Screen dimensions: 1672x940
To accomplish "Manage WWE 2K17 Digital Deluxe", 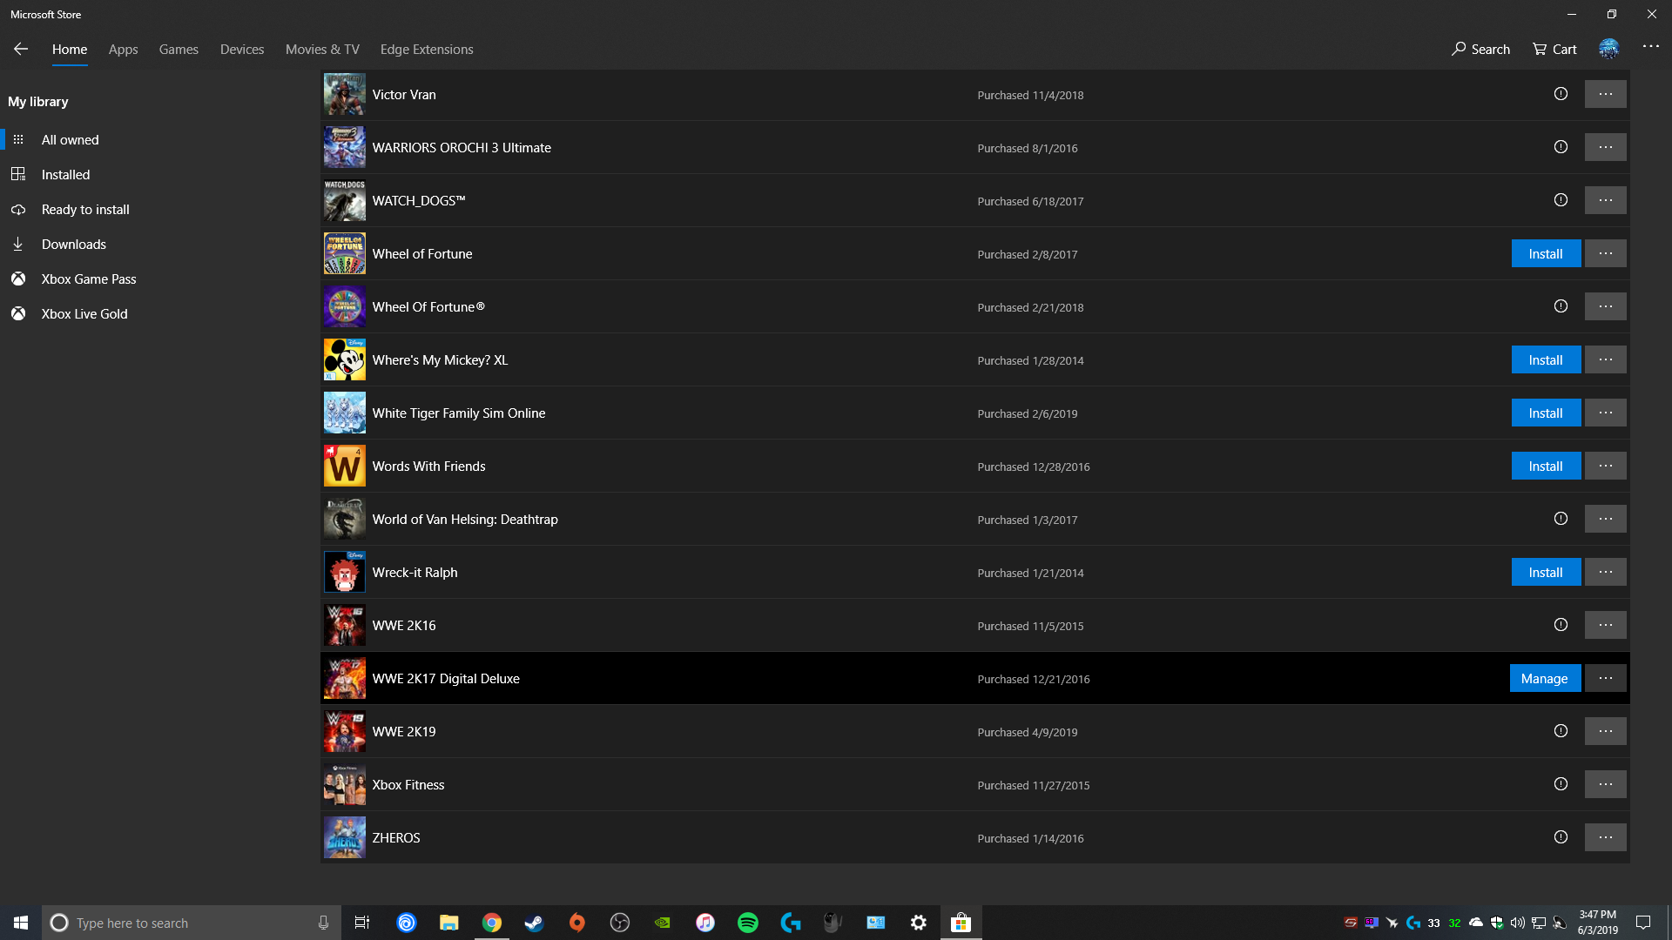I will point(1545,678).
